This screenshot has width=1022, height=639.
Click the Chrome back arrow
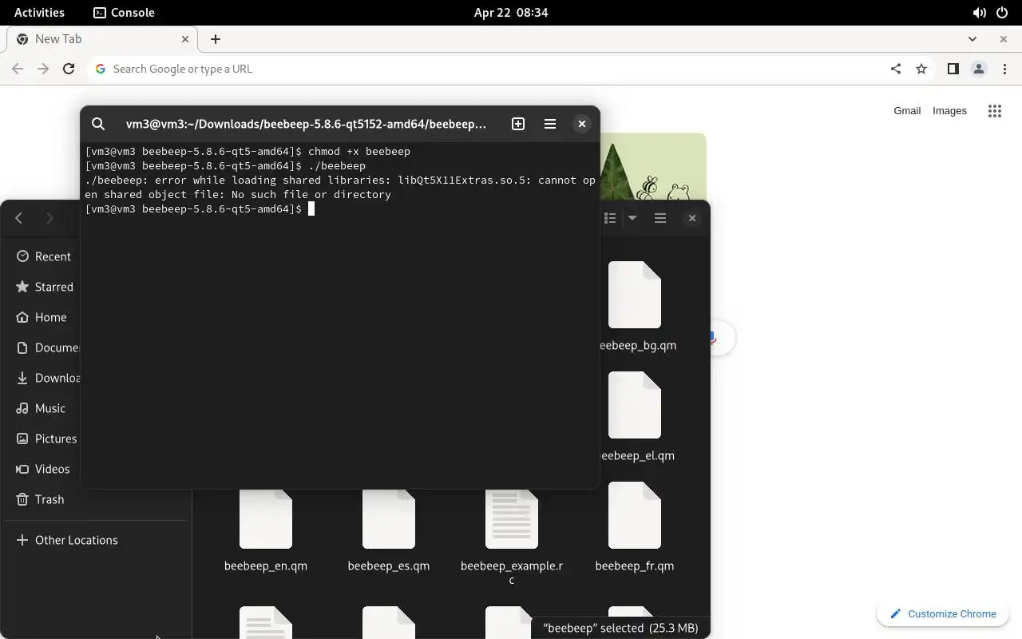click(x=18, y=69)
